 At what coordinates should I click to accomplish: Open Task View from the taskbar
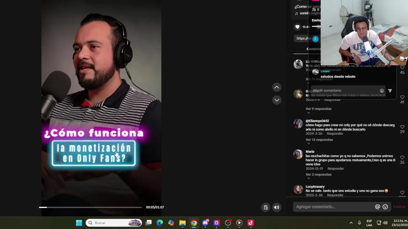(x=149, y=223)
